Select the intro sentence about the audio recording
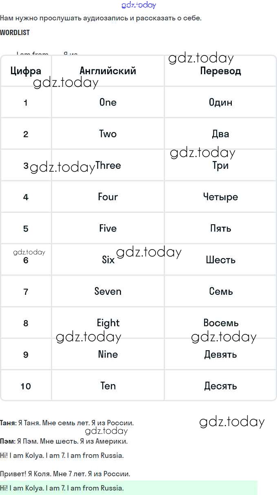Screen dimensions: 277x495 [x=101, y=18]
